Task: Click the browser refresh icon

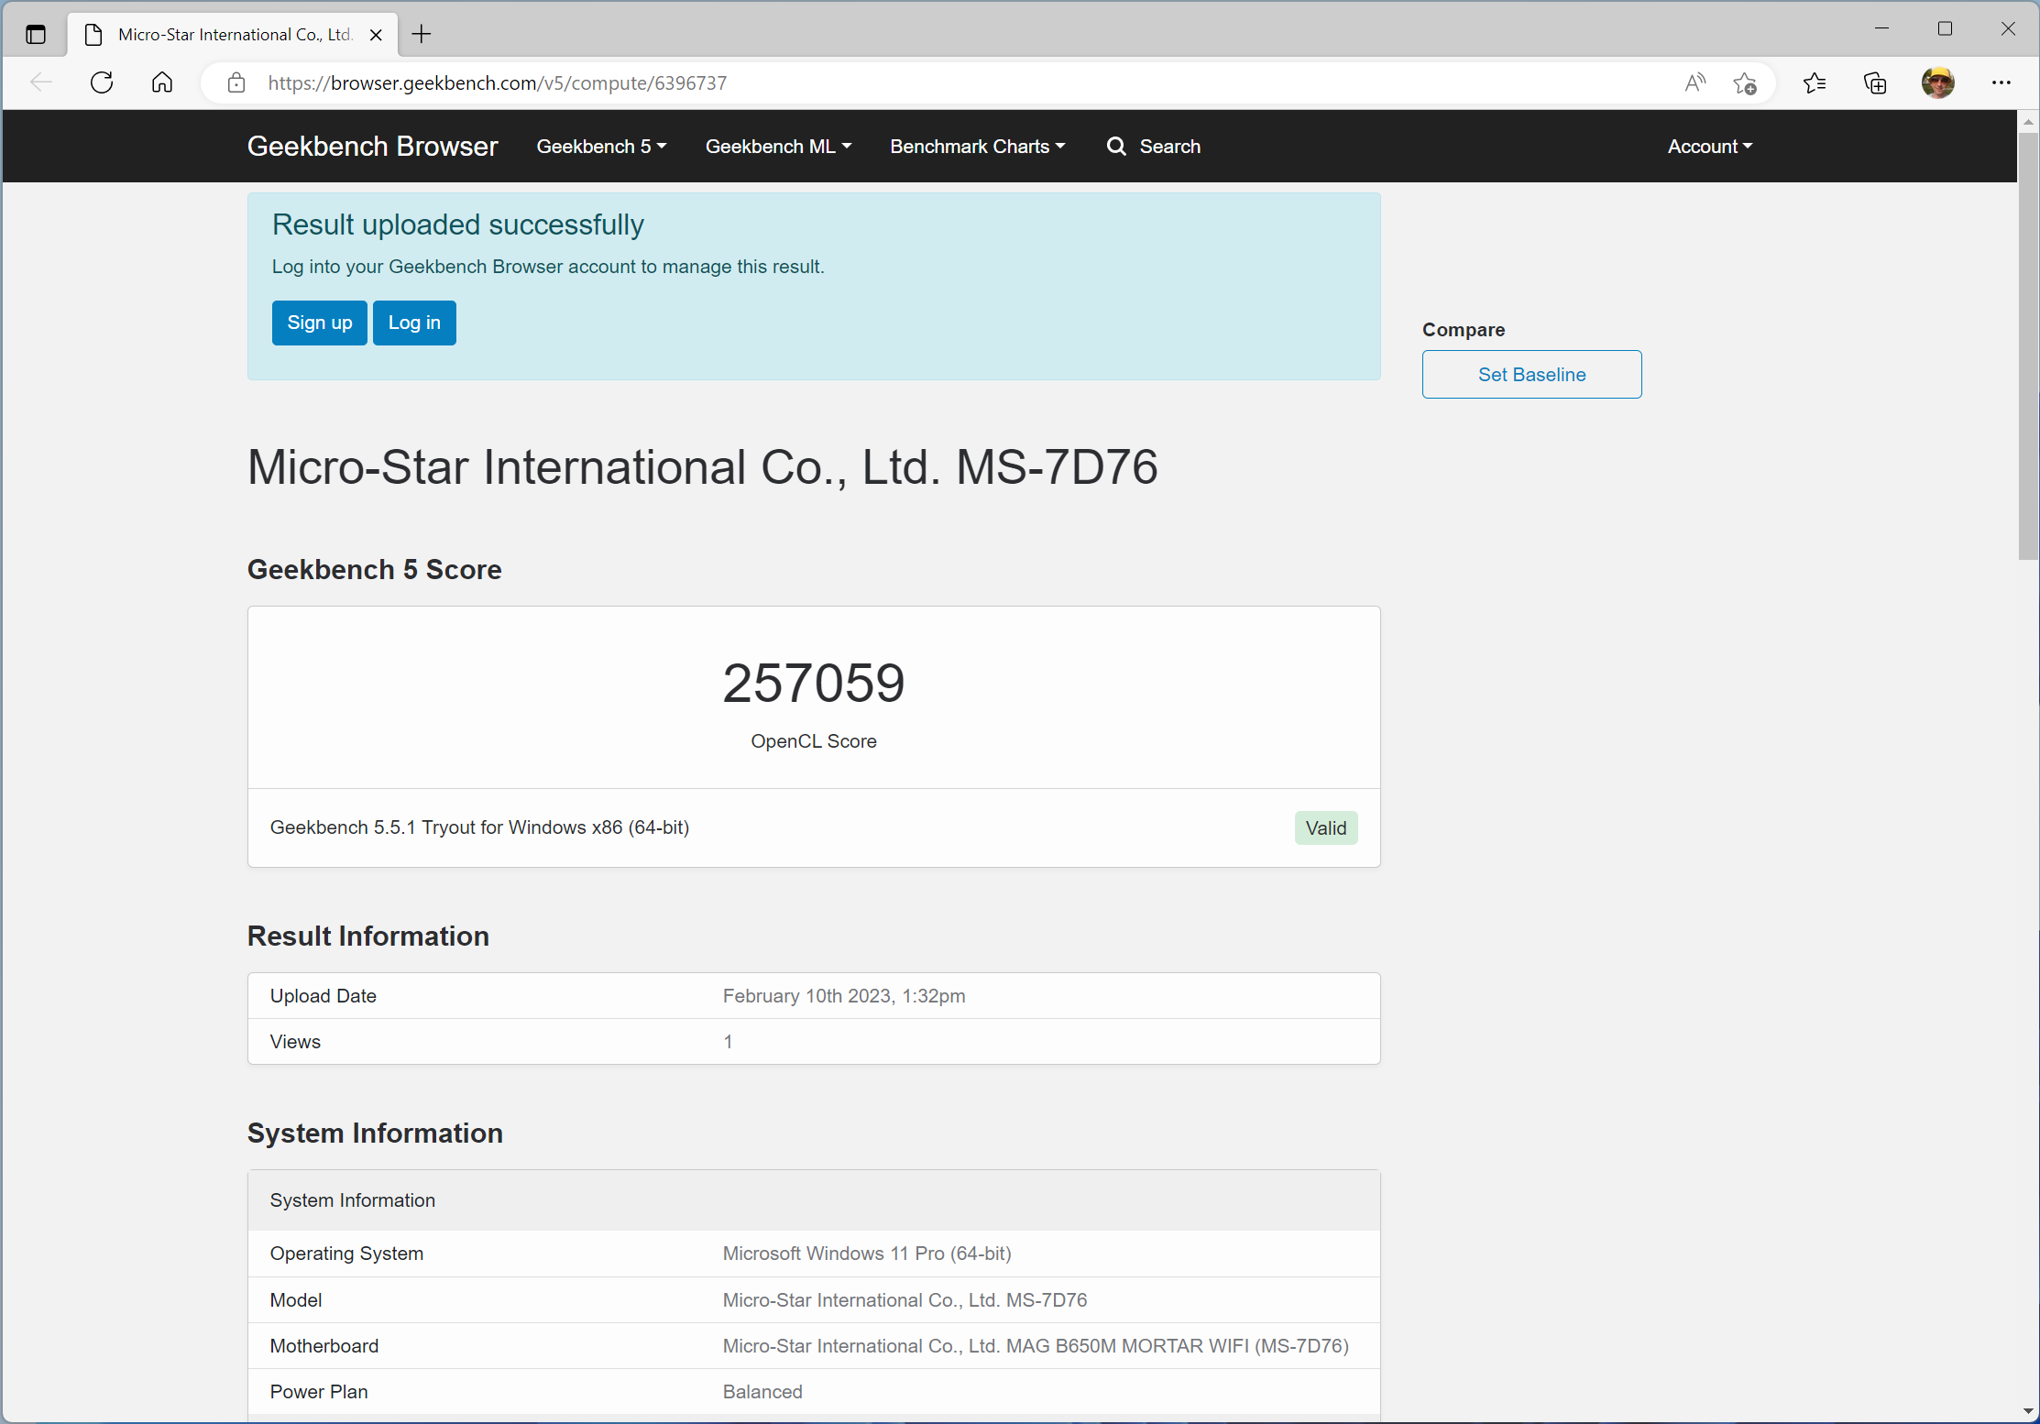Action: click(x=101, y=82)
